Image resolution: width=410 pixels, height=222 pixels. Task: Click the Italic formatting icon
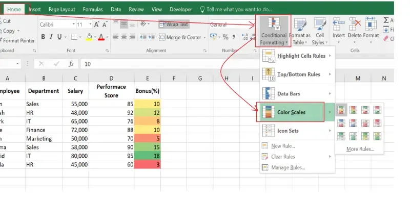click(51, 37)
